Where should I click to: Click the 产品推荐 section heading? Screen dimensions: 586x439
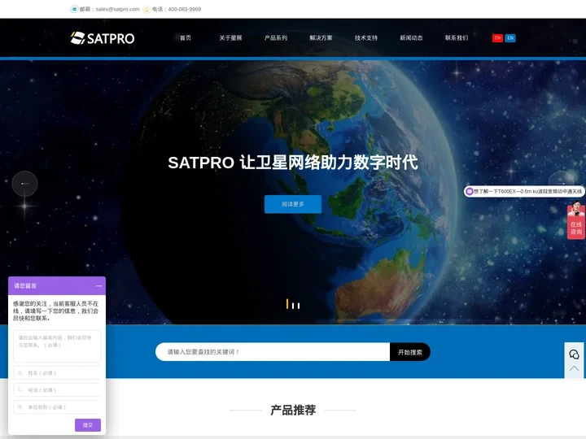click(x=293, y=410)
